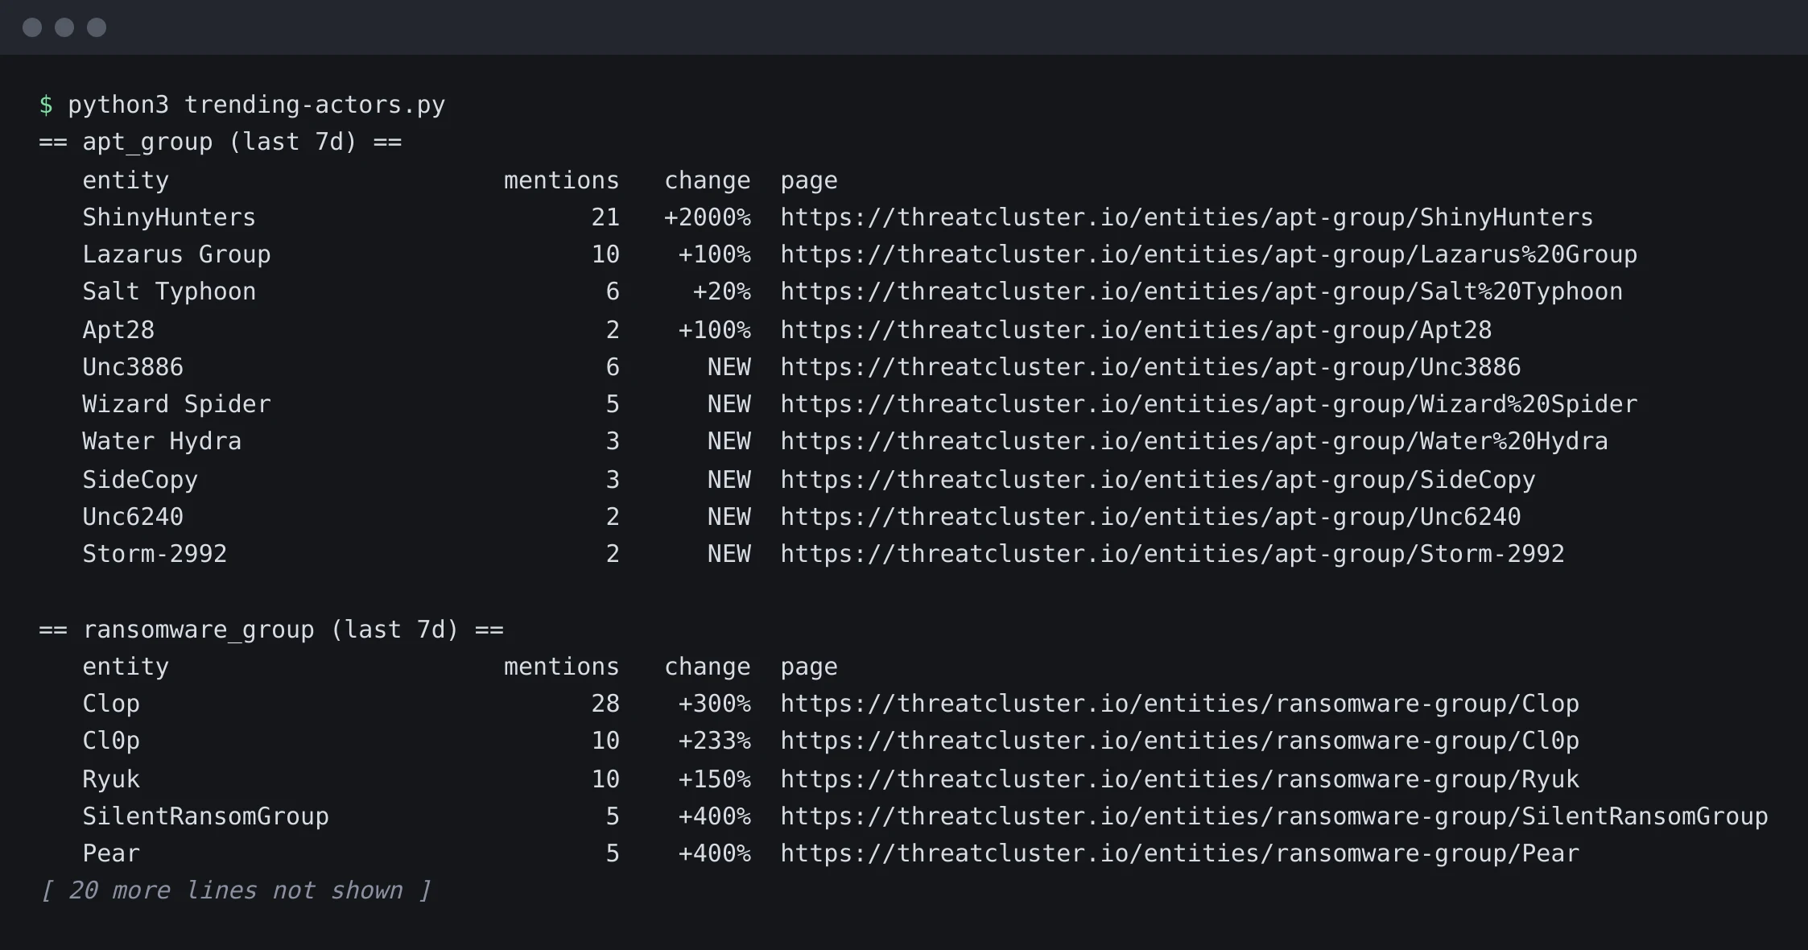The width and height of the screenshot is (1808, 950).
Task: Open the Salt%20Typhoon entity URL
Action: coord(1201,291)
